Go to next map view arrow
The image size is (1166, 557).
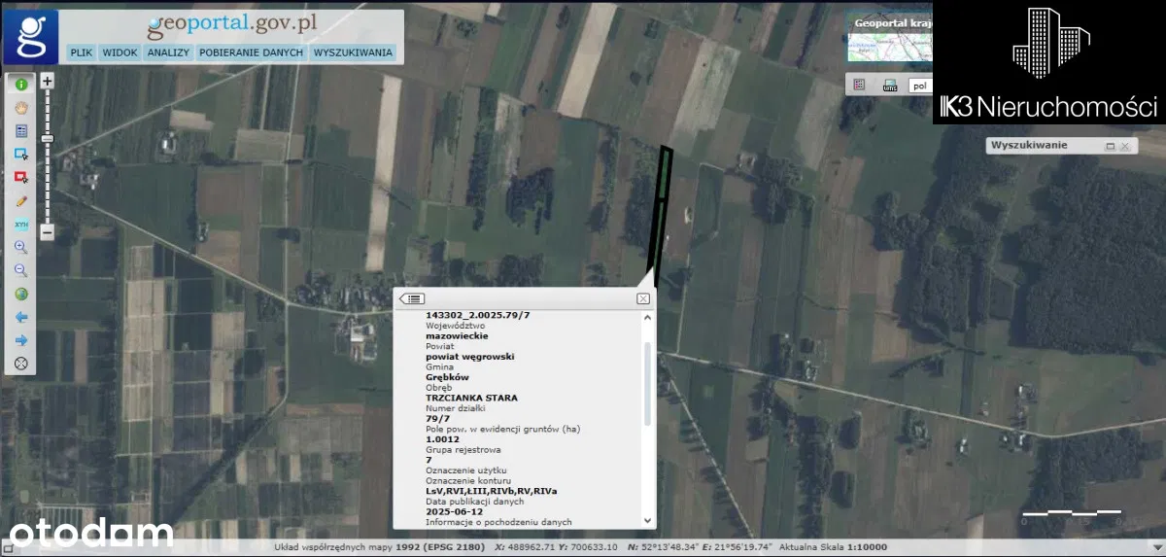click(20, 340)
